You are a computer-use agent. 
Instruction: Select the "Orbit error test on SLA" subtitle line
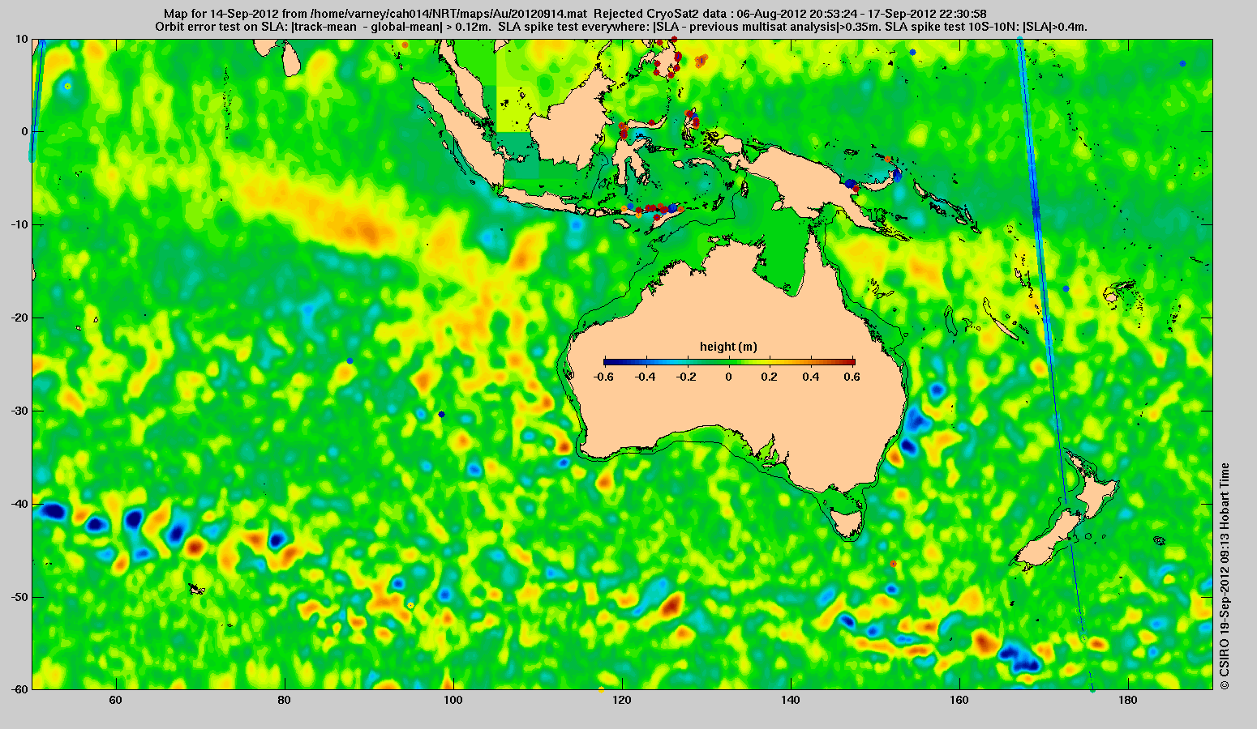[621, 27]
